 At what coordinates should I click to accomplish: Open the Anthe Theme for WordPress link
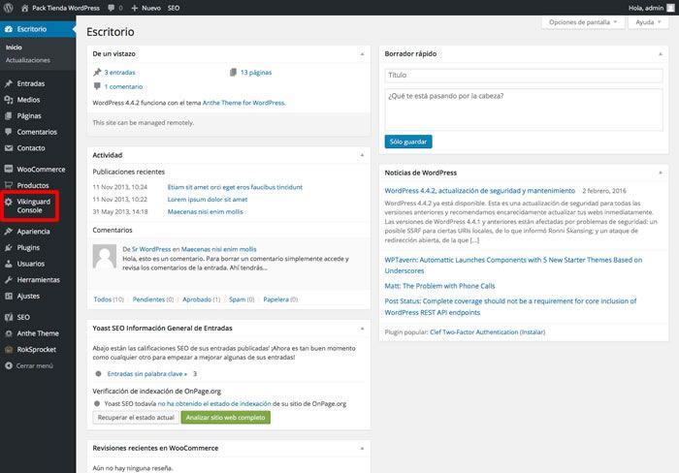[243, 103]
